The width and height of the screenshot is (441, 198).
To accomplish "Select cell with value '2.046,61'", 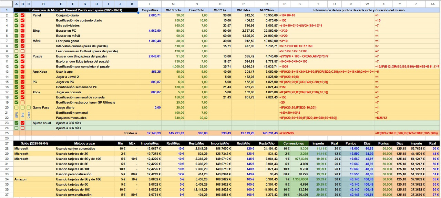I will [x=150, y=56].
